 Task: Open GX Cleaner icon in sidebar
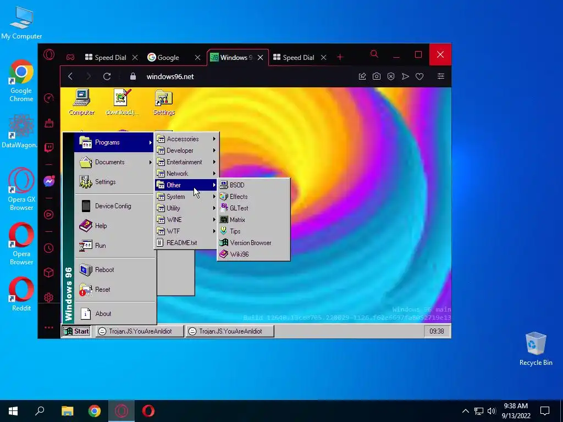point(49,123)
